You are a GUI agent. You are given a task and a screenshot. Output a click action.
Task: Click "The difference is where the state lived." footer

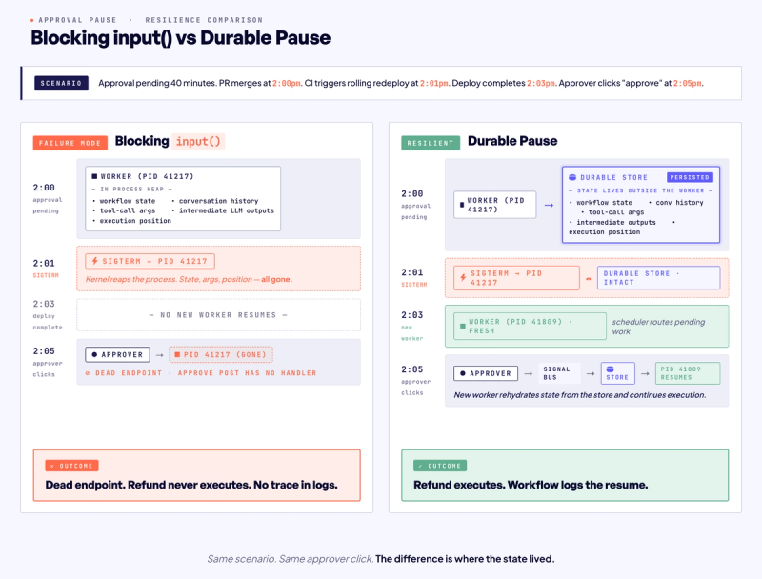tap(465, 559)
